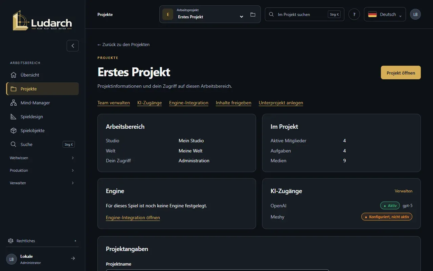Viewport: 433px width, 271px height.
Task: Follow the Zurück zu den Projekten link
Action: coord(123,44)
